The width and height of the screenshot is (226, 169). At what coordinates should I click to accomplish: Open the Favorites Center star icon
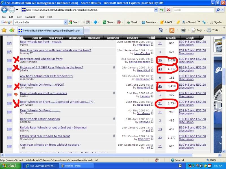pos(4,30)
